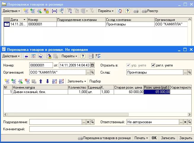This screenshot has height=143, width=194.
Task: Click the Ответственный field
Action: click(x=153, y=122)
